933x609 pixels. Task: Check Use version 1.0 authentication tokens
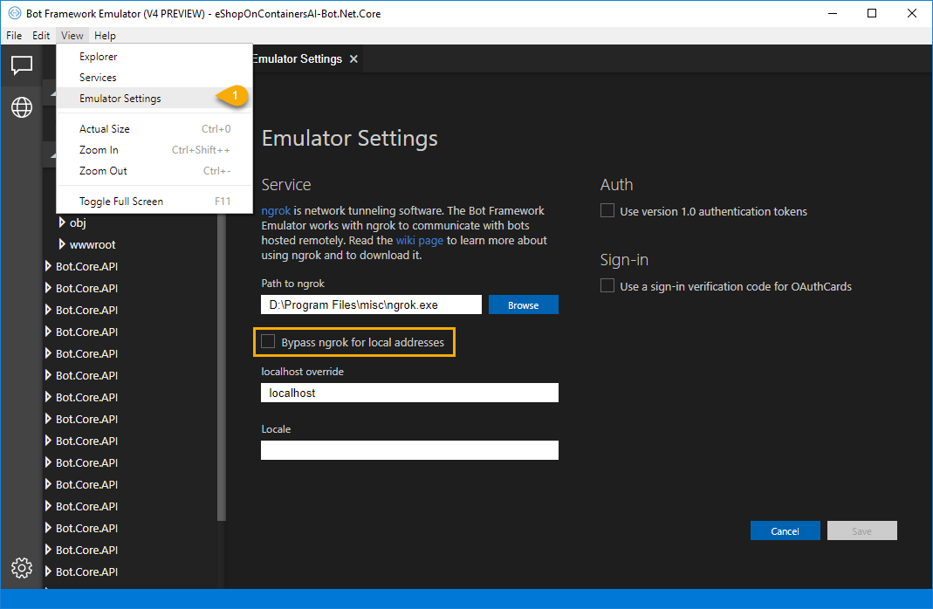(x=607, y=210)
